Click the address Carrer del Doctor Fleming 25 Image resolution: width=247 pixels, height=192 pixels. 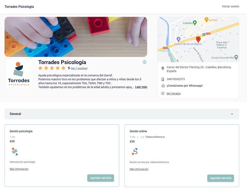pyautogui.click(x=199, y=69)
